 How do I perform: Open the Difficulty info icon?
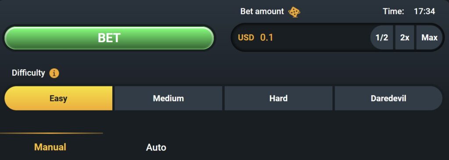(54, 73)
